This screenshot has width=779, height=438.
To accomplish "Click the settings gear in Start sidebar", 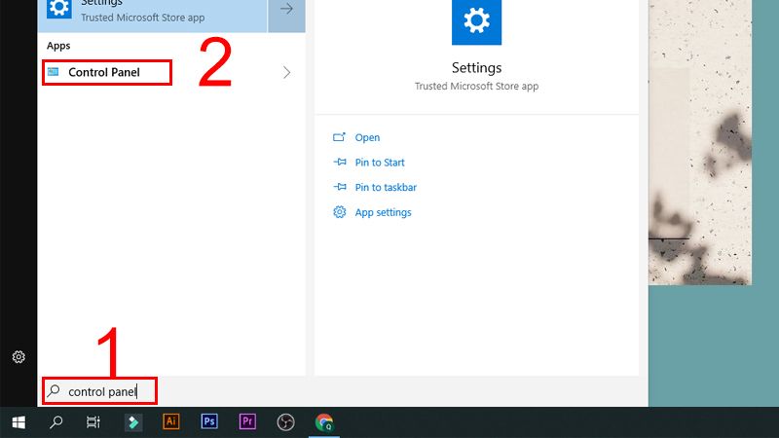I will click(x=19, y=357).
